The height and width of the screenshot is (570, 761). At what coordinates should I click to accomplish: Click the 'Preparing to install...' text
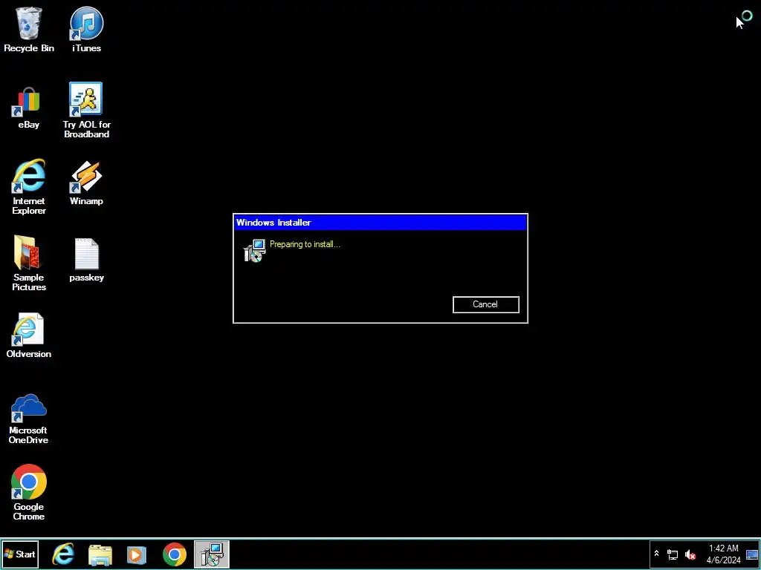[305, 244]
